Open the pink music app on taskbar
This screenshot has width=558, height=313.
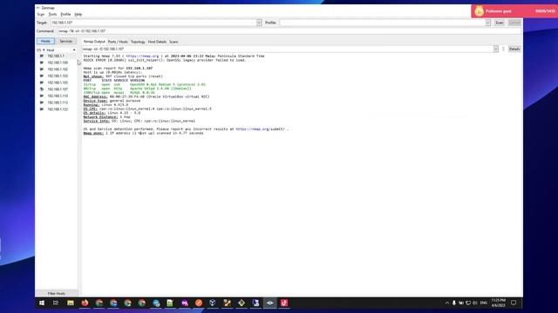284,303
